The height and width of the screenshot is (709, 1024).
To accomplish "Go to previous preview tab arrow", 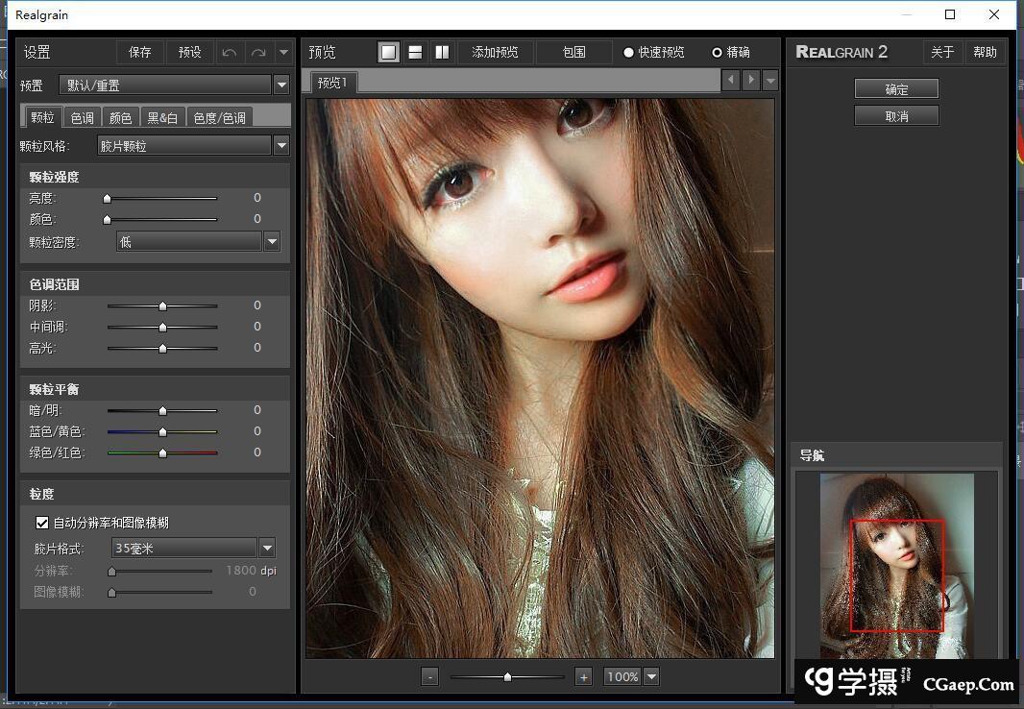I will coord(731,80).
